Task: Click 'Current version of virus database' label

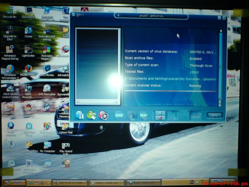Action: coord(151,51)
